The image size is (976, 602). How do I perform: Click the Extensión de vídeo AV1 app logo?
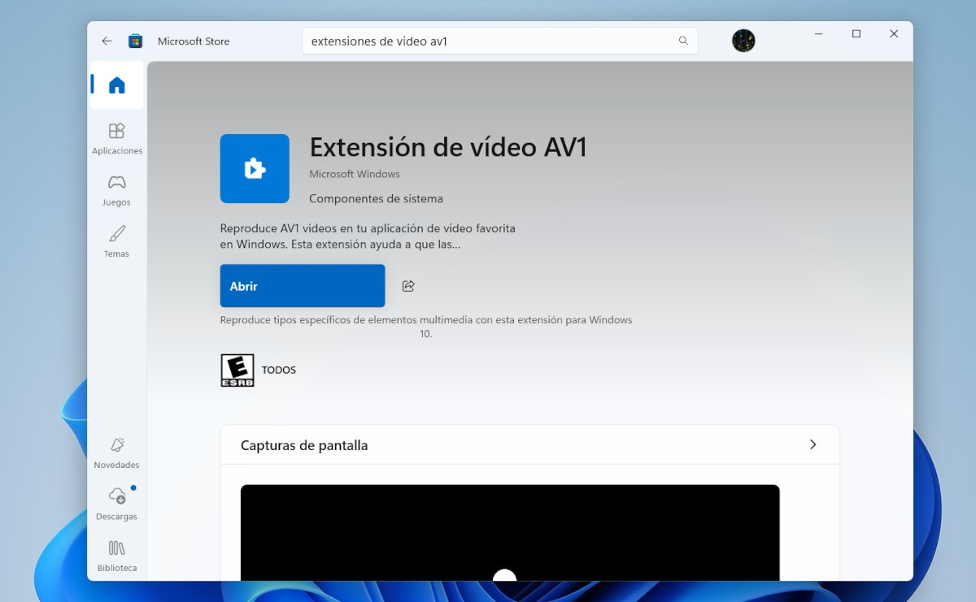coord(255,168)
